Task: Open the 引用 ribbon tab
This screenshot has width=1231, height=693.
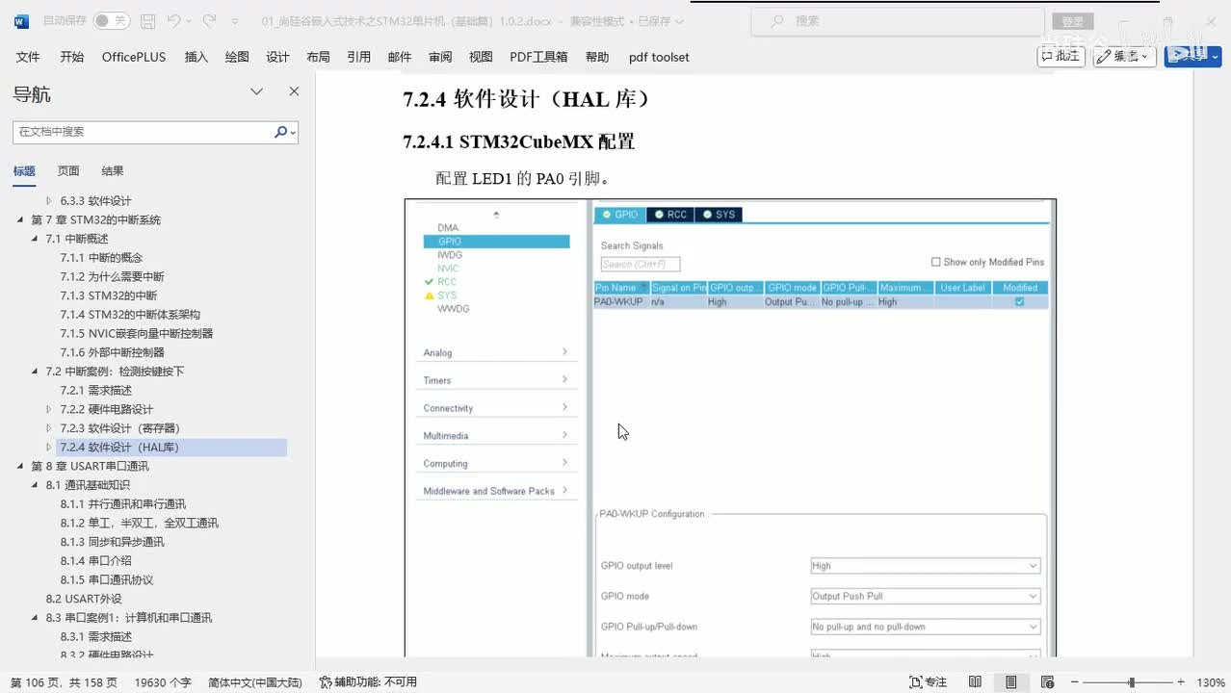Action: pyautogui.click(x=358, y=57)
